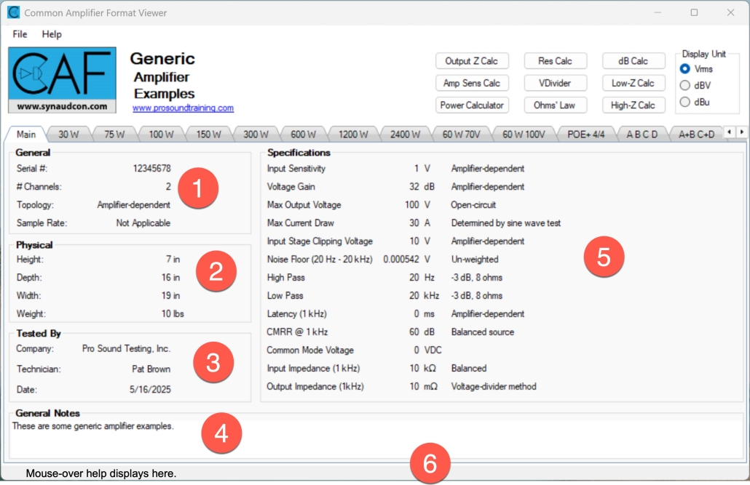This screenshot has height=485, width=750.
Task: Show the 150 W tab
Action: 208,135
